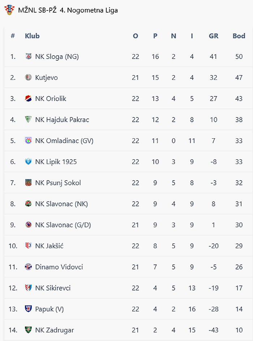The image size is (253, 341).
Task: Click the NK Sloga (NG) club crest
Action: (29, 56)
